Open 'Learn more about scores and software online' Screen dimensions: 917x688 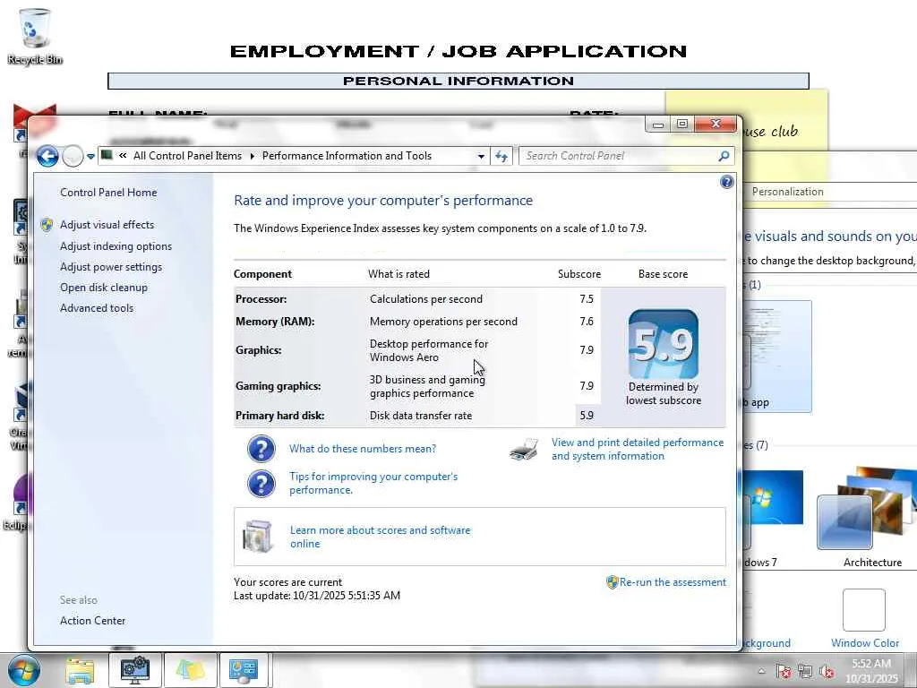coord(380,537)
